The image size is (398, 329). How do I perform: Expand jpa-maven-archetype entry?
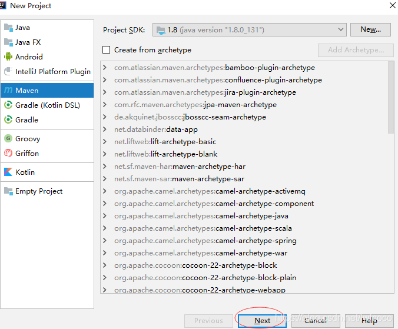coord(105,105)
